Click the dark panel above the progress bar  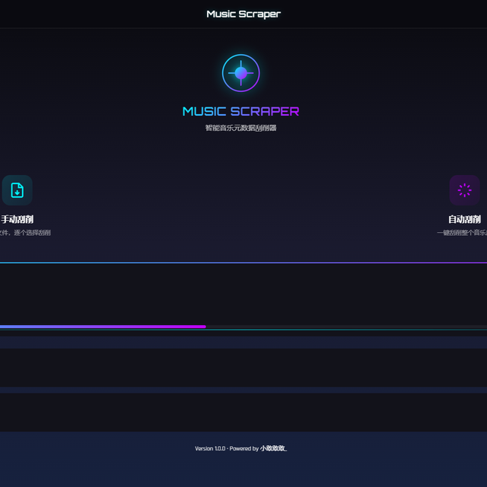(x=243, y=293)
